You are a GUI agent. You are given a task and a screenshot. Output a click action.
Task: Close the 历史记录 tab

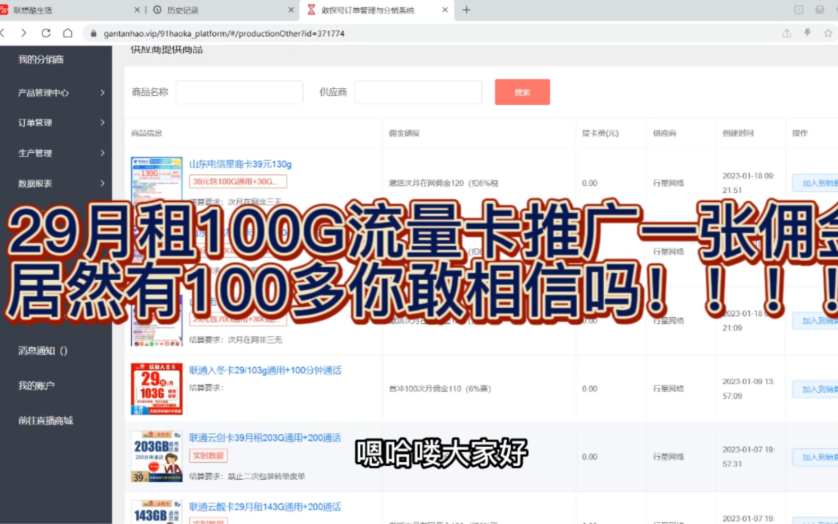tap(290, 10)
